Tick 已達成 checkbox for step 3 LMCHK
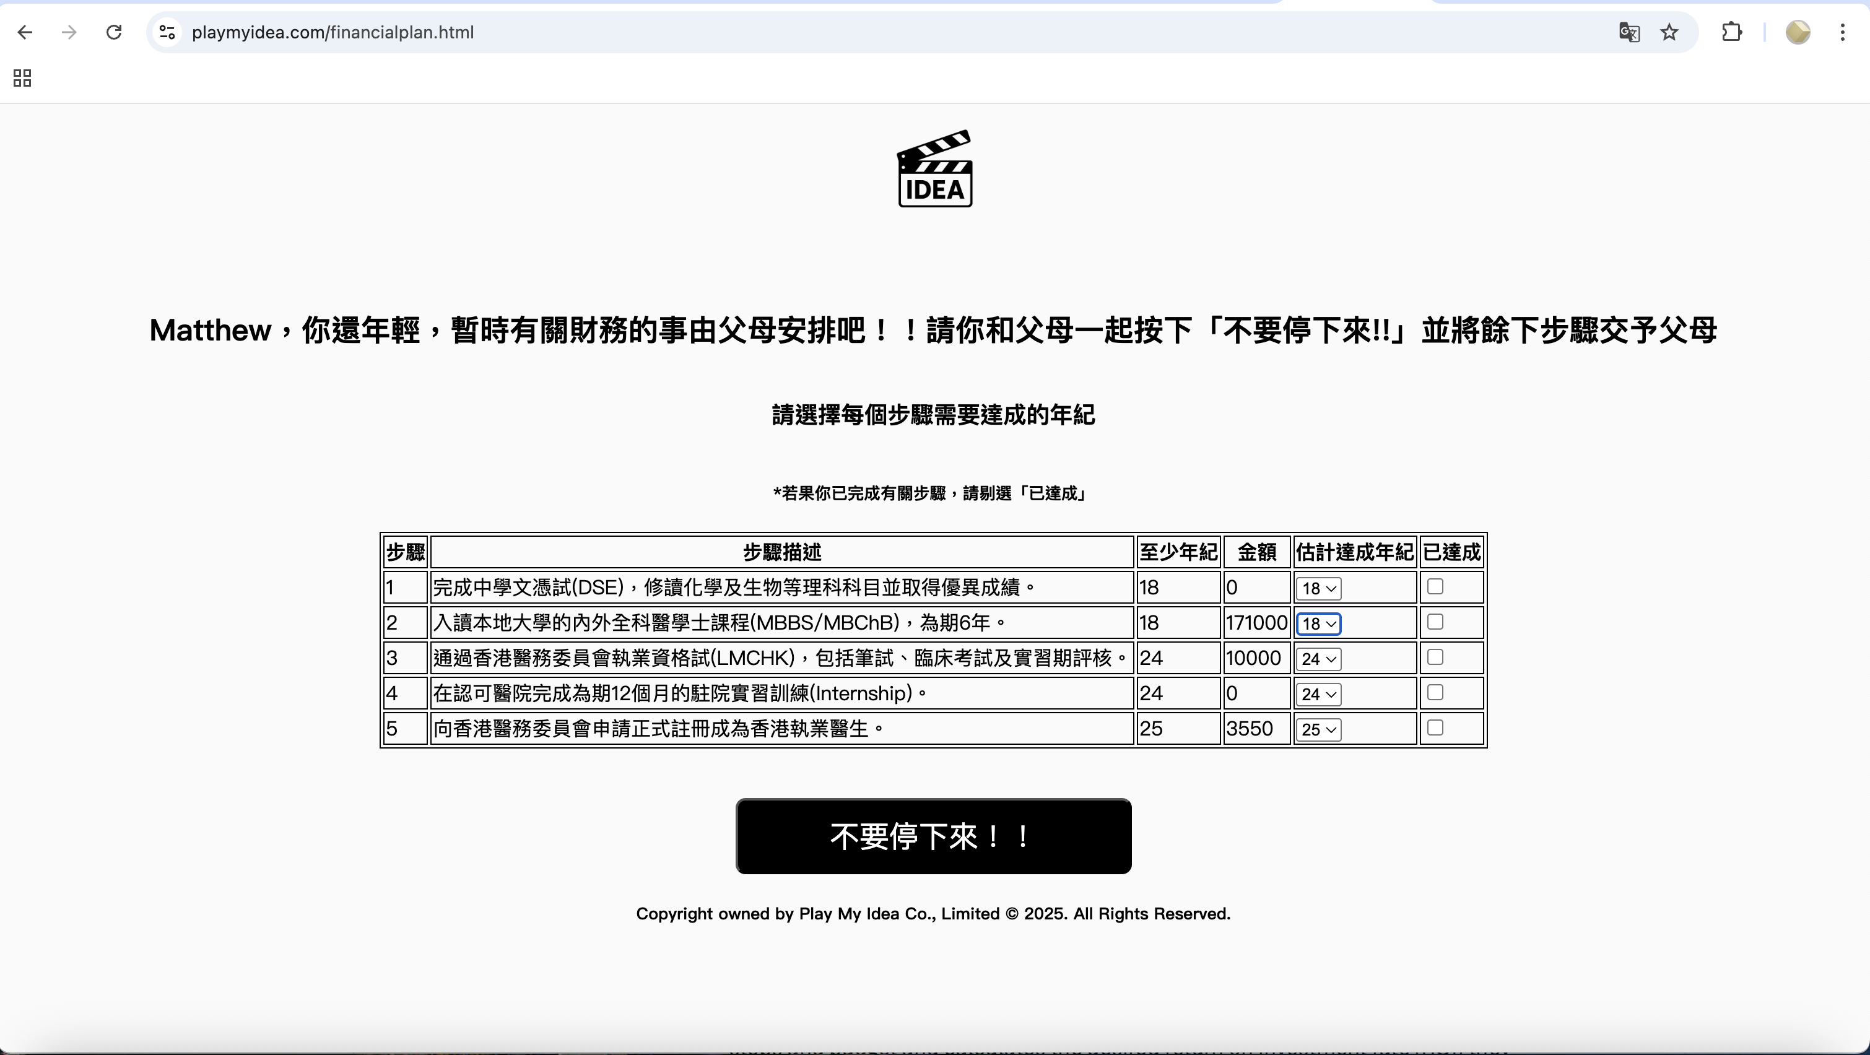Image resolution: width=1870 pixels, height=1055 pixels. tap(1435, 657)
